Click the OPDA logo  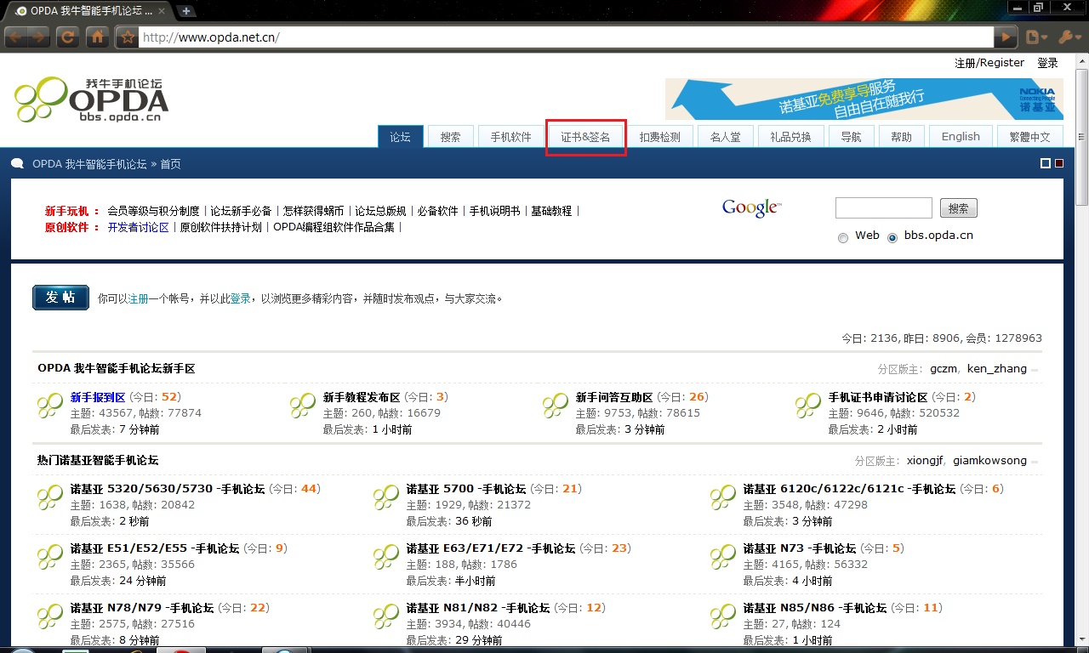pos(91,100)
